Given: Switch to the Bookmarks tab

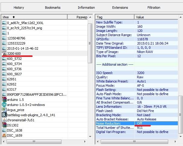Looking at the screenshot, I should tap(53, 8).
